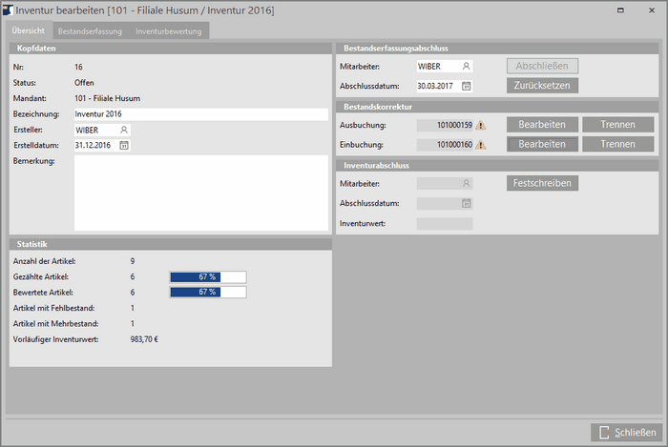
Task: Select the Übersicht tab
Action: tap(28, 31)
